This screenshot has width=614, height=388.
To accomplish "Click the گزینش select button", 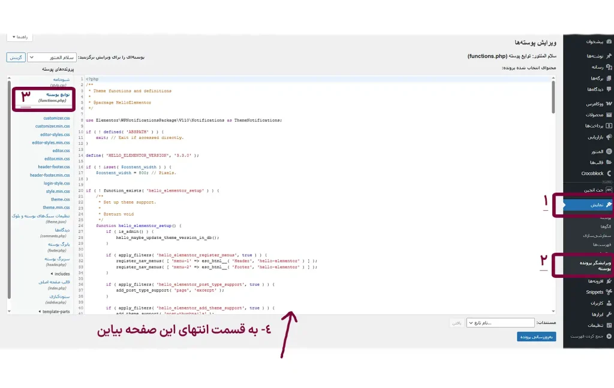I will pos(16,57).
